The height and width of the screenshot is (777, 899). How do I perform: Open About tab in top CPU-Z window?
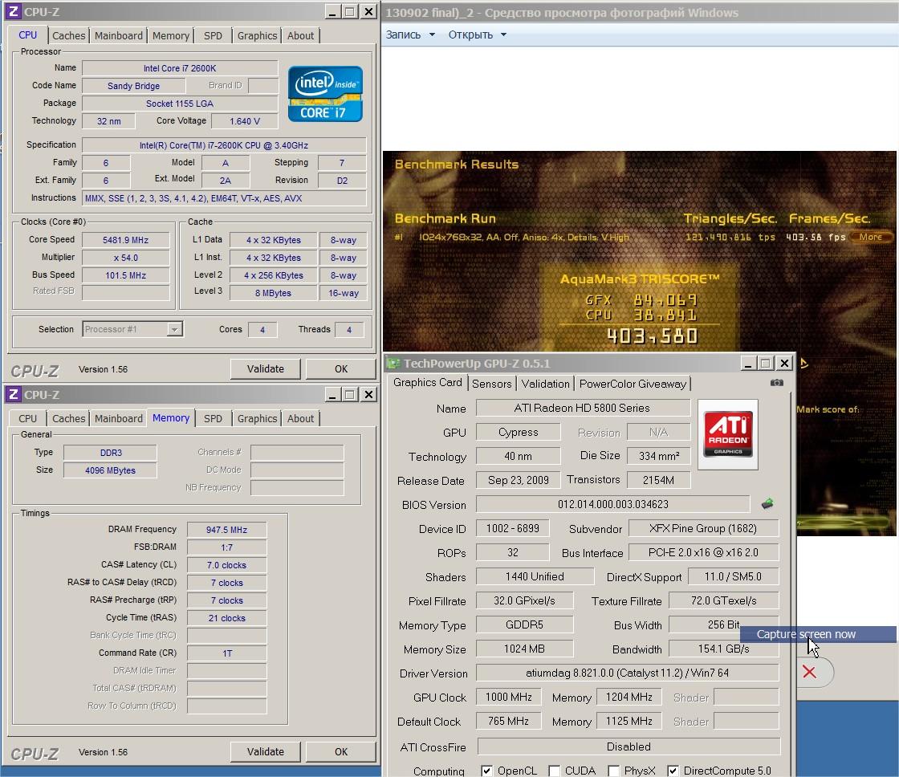300,35
